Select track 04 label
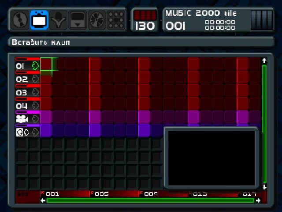Viewport: 282px width, 212px height. pyautogui.click(x=22, y=106)
